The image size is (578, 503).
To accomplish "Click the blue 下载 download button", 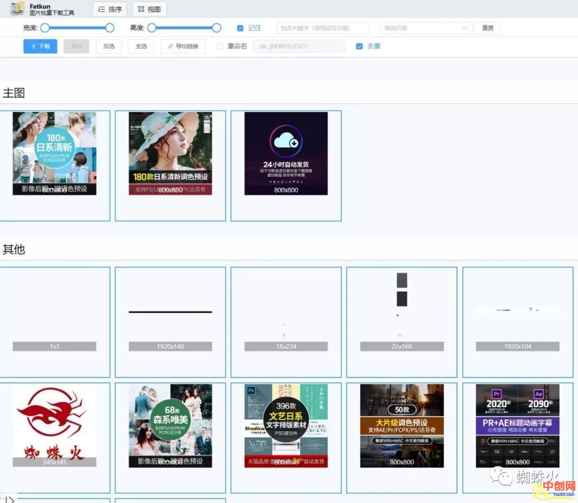I will (40, 46).
